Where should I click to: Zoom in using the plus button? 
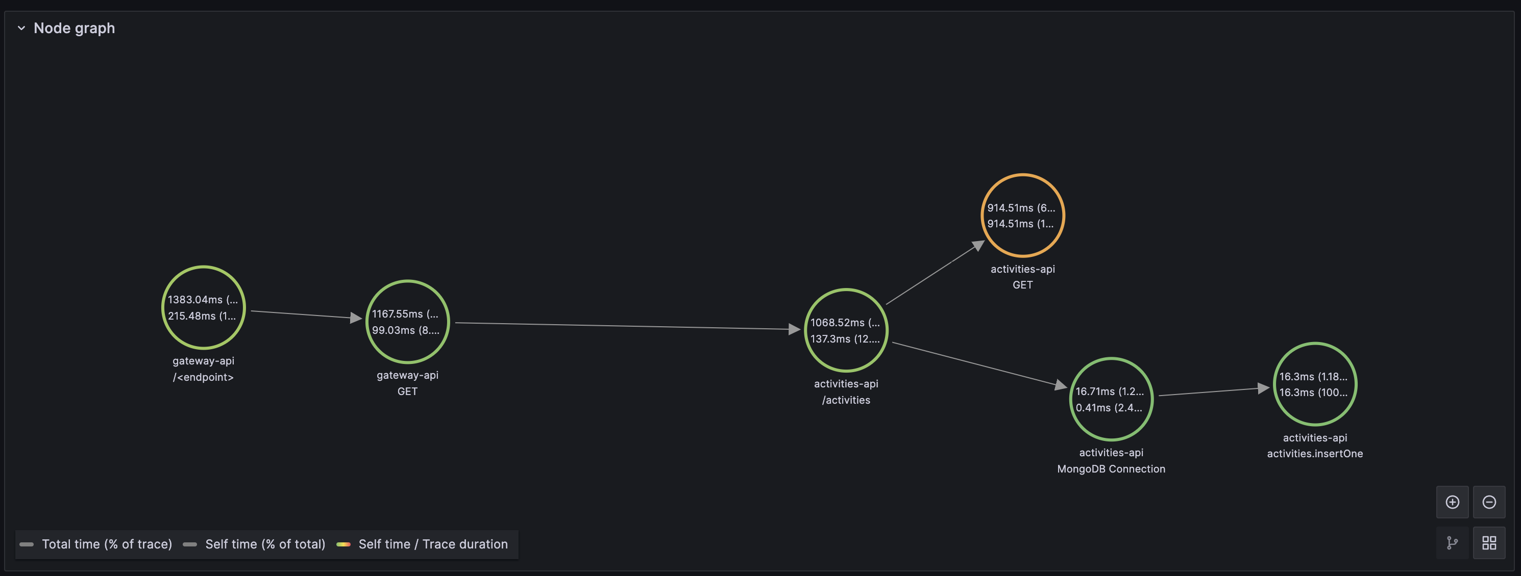click(1453, 502)
